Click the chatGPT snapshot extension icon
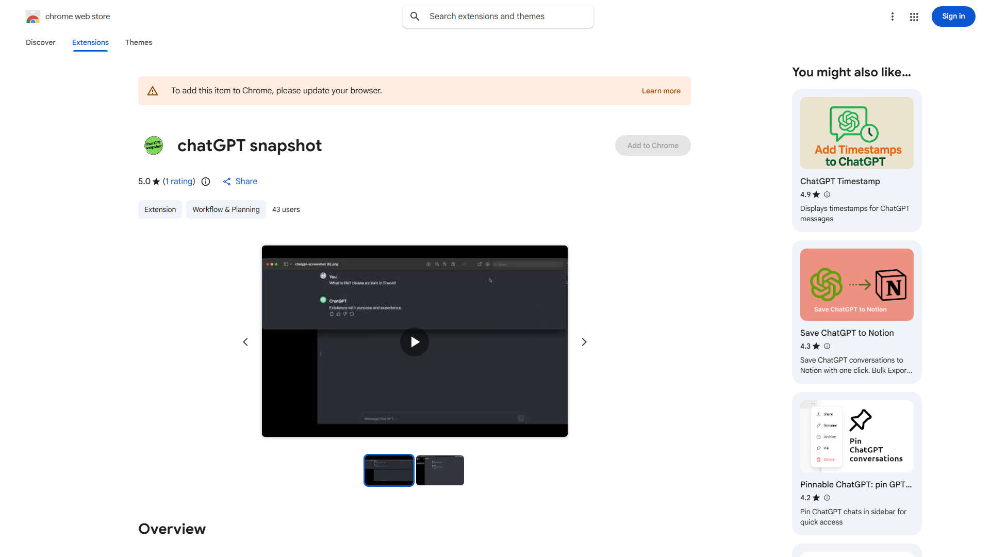Image resolution: width=990 pixels, height=557 pixels. [153, 145]
